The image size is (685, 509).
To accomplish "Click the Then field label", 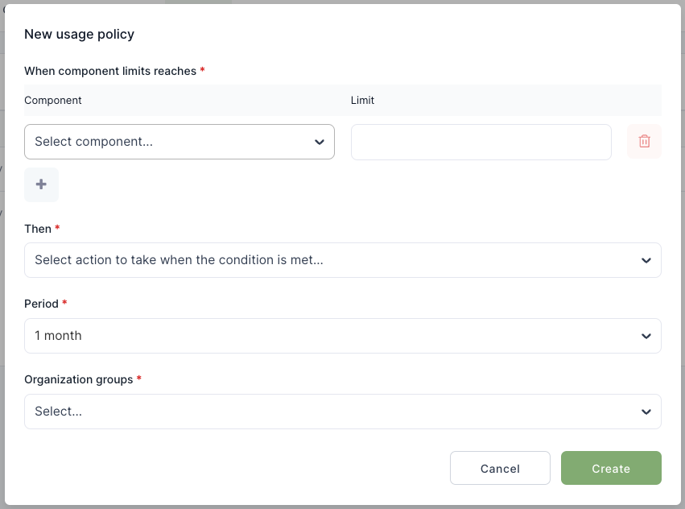I will coord(38,229).
